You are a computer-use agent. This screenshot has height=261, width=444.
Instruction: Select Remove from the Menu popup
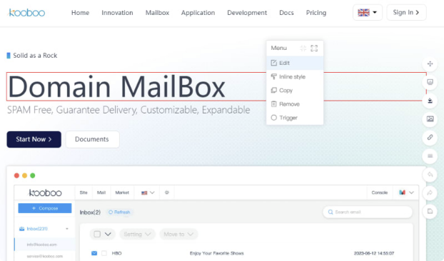(x=295, y=104)
